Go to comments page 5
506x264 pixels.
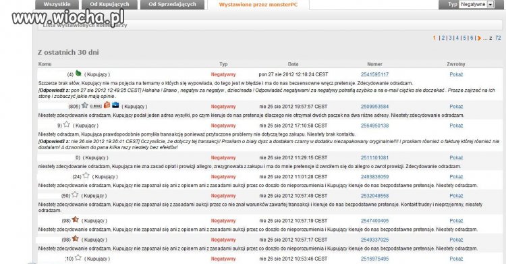(x=464, y=38)
